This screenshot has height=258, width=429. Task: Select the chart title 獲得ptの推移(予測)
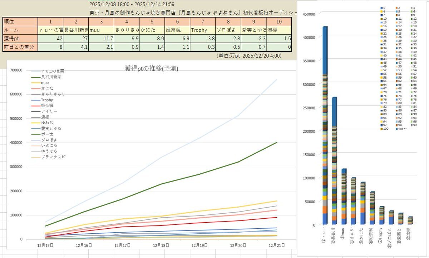click(x=152, y=69)
